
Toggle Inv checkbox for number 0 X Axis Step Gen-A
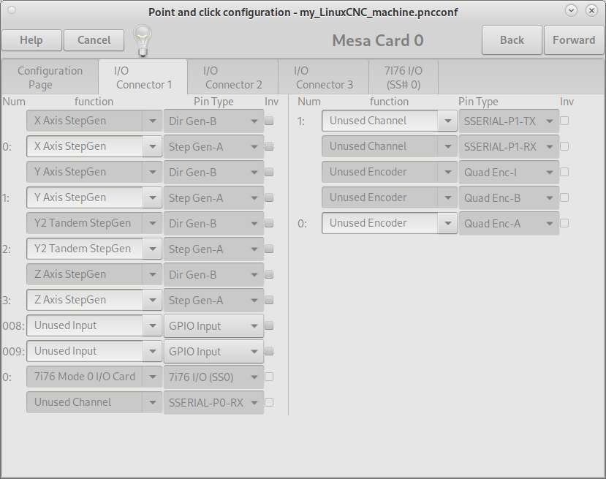(x=269, y=146)
